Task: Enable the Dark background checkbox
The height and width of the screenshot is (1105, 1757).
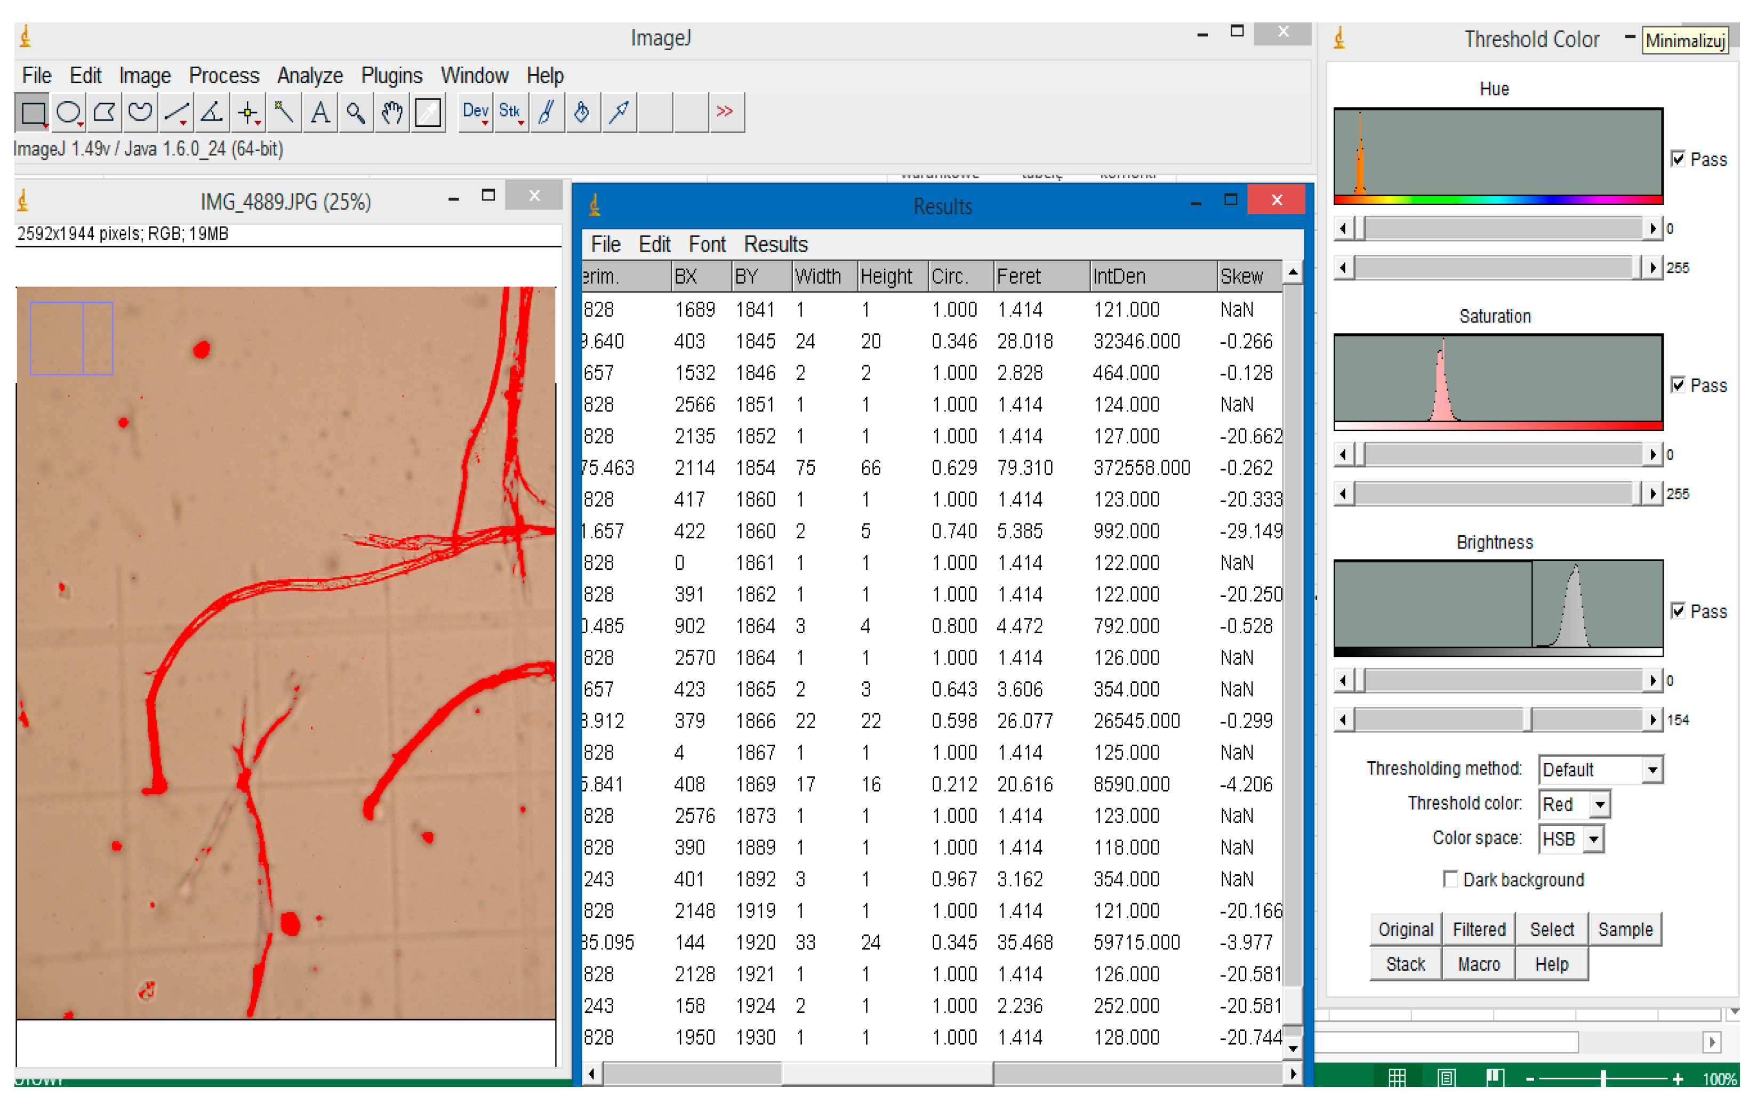Action: pyautogui.click(x=1450, y=879)
